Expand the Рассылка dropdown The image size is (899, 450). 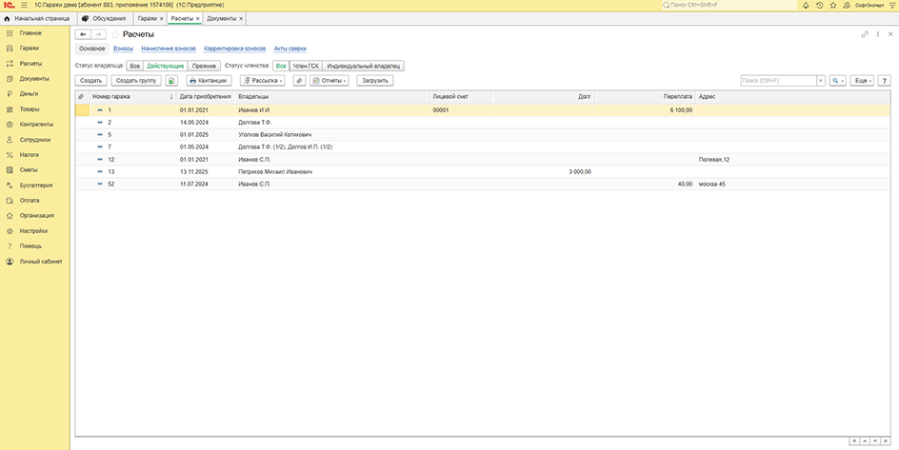coord(262,81)
